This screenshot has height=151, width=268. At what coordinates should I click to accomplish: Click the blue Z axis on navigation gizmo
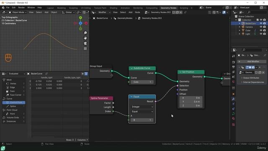[80, 23]
